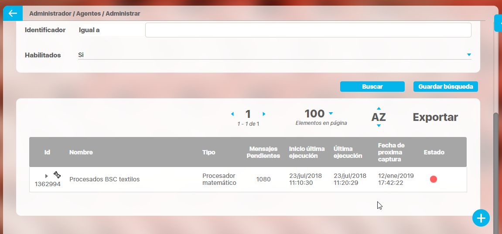
Task: Click the Buscar button
Action: (x=372, y=87)
